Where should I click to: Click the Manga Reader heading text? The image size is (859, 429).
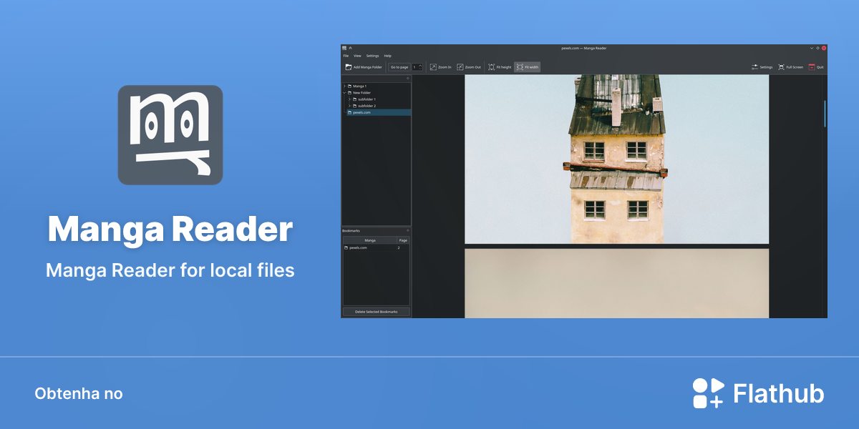(x=170, y=229)
